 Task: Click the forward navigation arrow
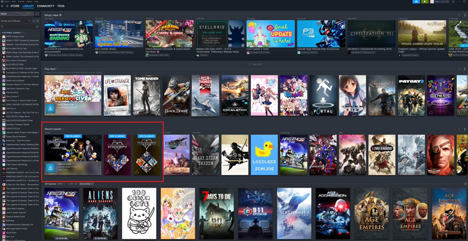(x=7, y=6)
